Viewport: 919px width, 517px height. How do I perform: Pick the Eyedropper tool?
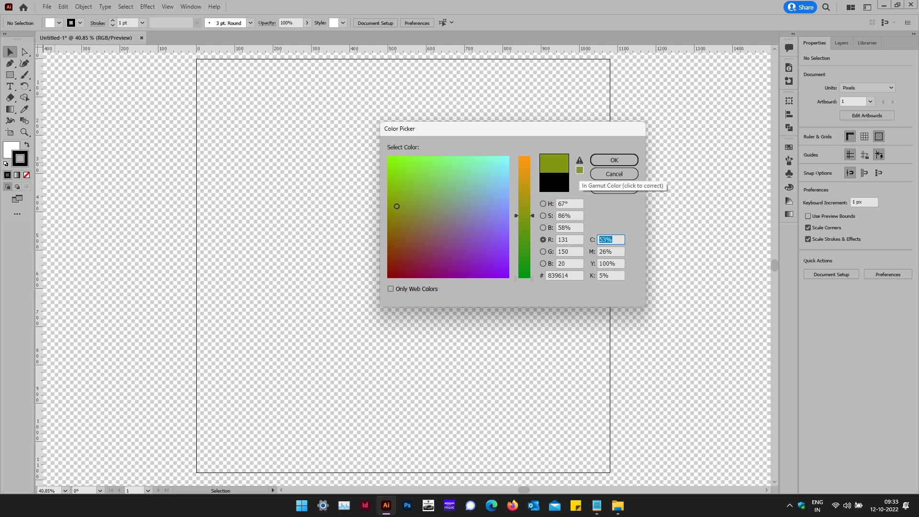tap(24, 109)
